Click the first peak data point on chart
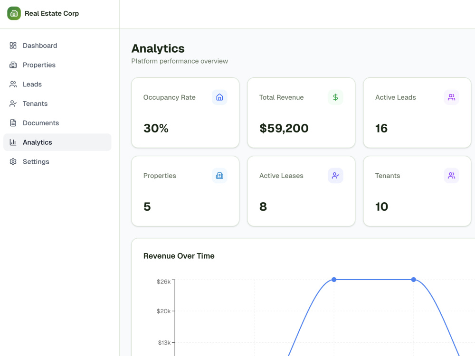 334,280
